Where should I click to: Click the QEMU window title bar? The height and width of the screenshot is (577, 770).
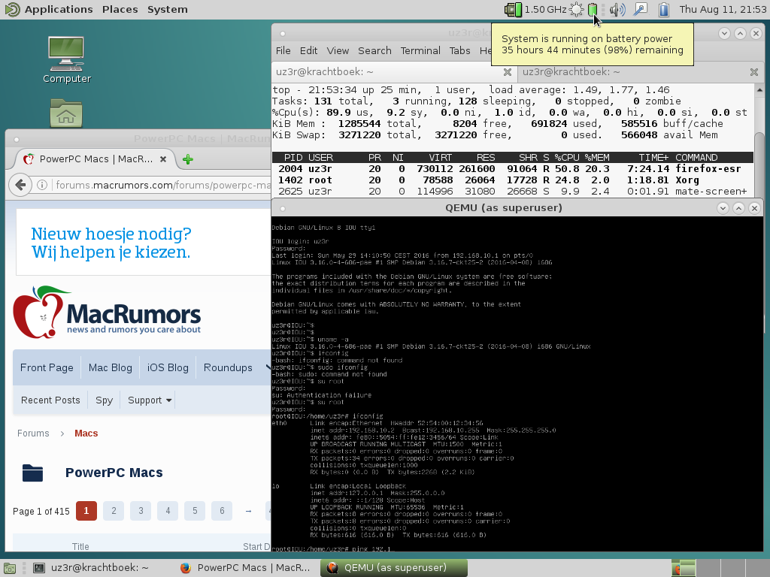503,207
